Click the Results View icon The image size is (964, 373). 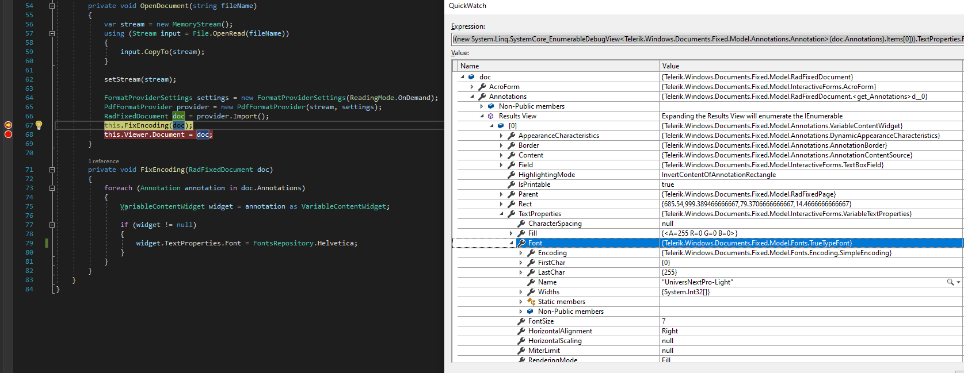point(491,116)
